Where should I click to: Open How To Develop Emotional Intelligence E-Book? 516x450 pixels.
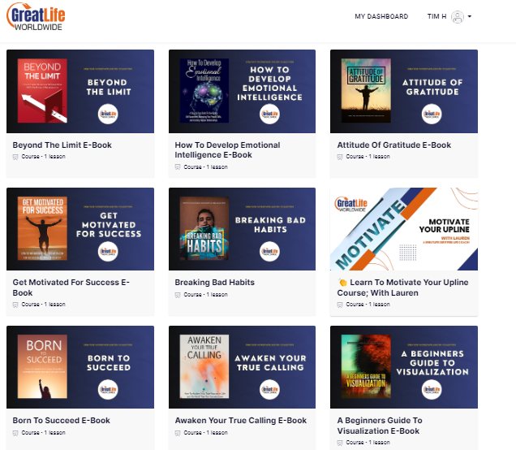click(x=227, y=150)
